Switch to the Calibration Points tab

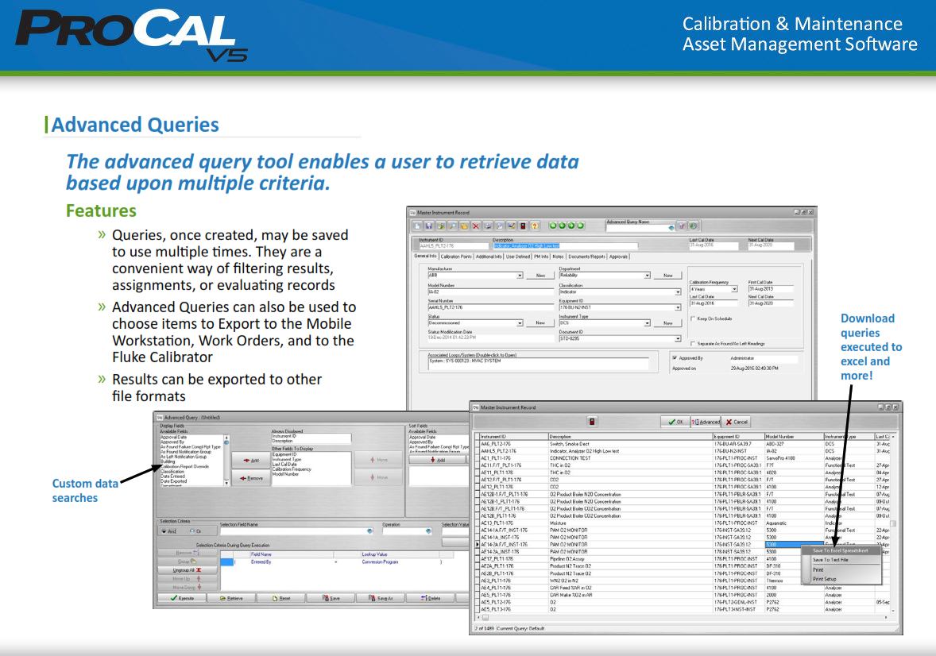tap(456, 257)
